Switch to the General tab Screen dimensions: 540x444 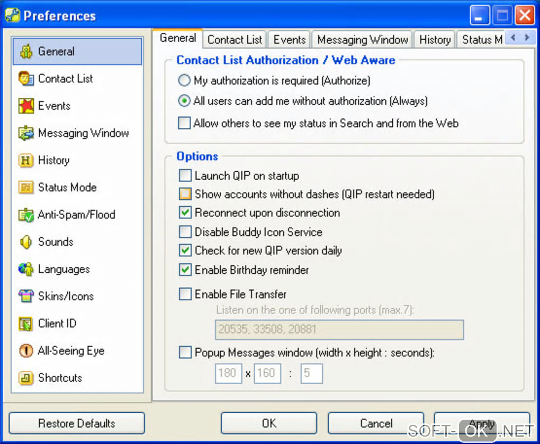(x=178, y=38)
